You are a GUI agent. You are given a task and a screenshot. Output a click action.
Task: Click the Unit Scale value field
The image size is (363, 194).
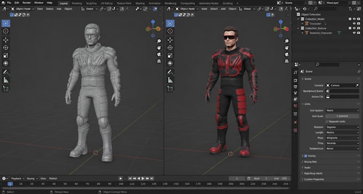(x=342, y=116)
